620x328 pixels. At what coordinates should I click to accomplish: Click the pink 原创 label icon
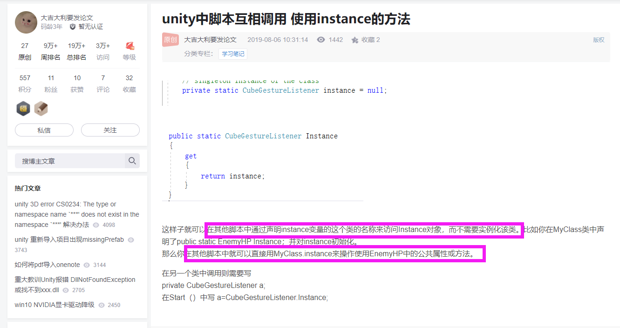point(170,40)
